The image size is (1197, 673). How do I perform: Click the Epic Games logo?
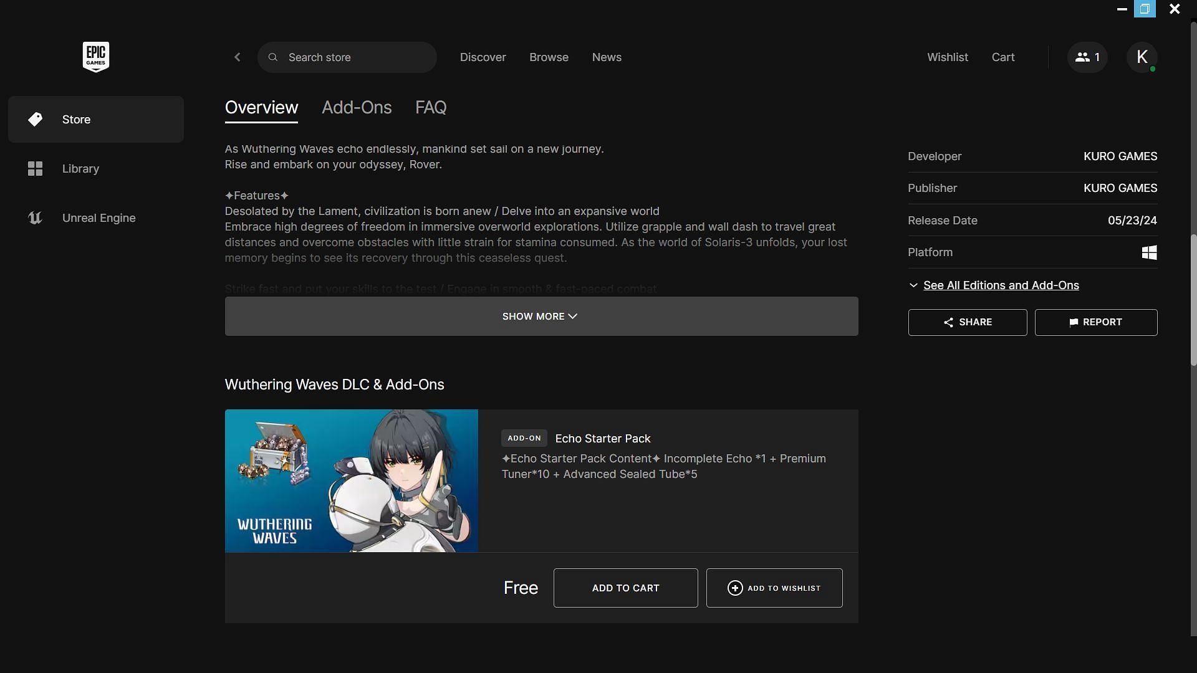pyautogui.click(x=96, y=57)
